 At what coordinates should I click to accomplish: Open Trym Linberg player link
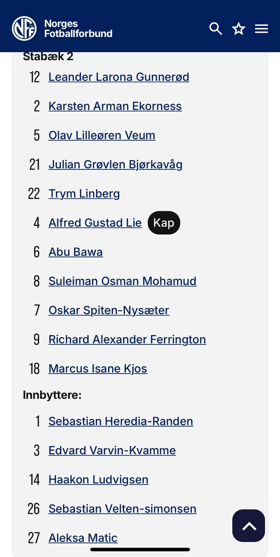[x=84, y=194]
